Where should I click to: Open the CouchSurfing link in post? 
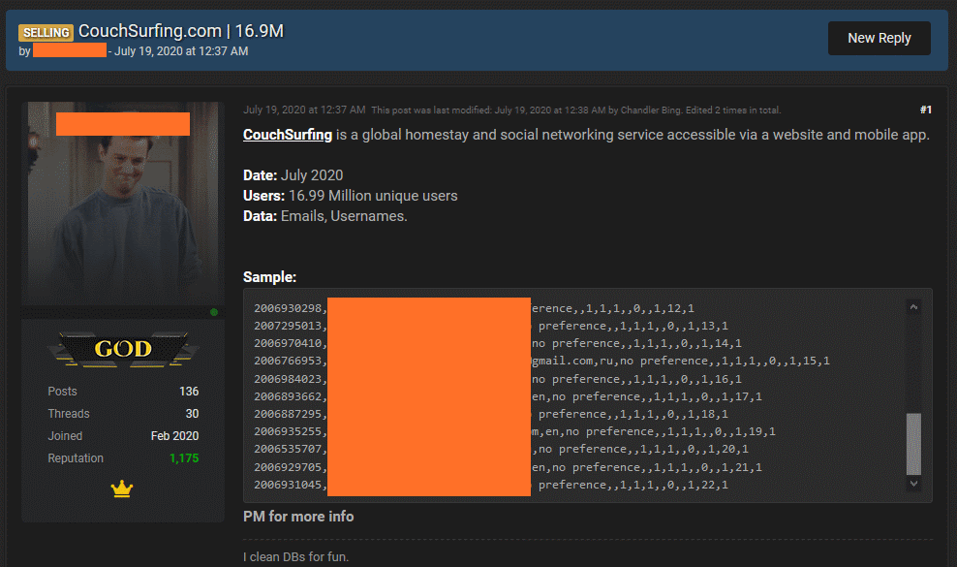[288, 135]
